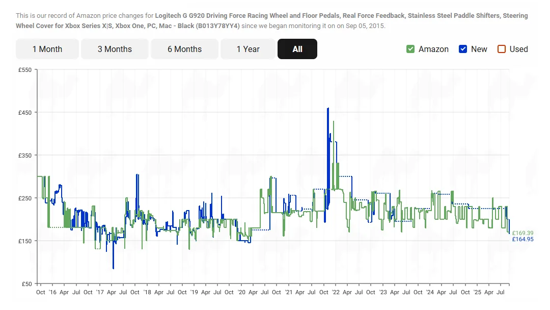Click the blue £164.95 current price label
The height and width of the screenshot is (310, 550).
[x=522, y=240]
